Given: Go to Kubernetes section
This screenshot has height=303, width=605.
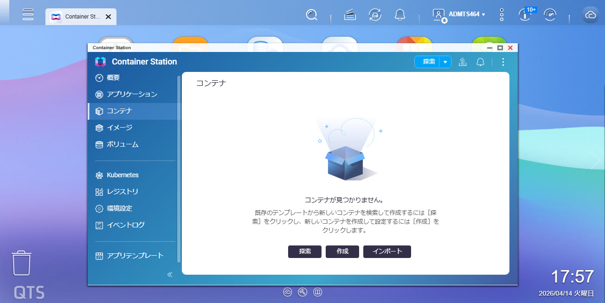Looking at the screenshot, I should pos(122,175).
